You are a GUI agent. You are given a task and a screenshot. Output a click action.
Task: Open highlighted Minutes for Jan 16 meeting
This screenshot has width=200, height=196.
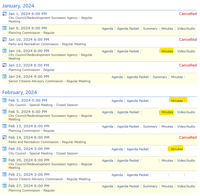click(x=167, y=51)
